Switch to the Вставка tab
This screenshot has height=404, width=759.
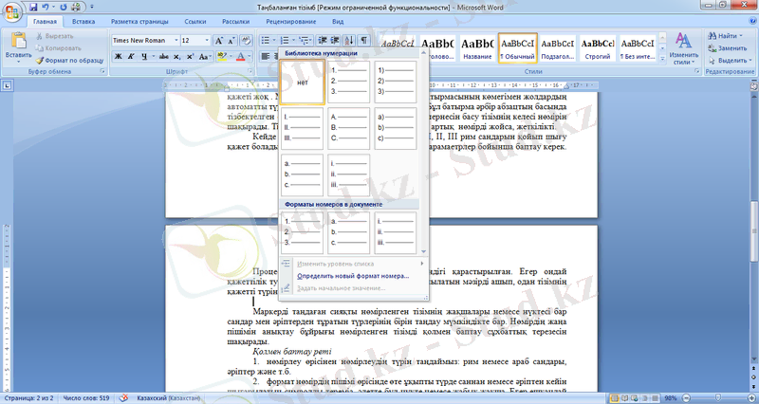point(83,20)
